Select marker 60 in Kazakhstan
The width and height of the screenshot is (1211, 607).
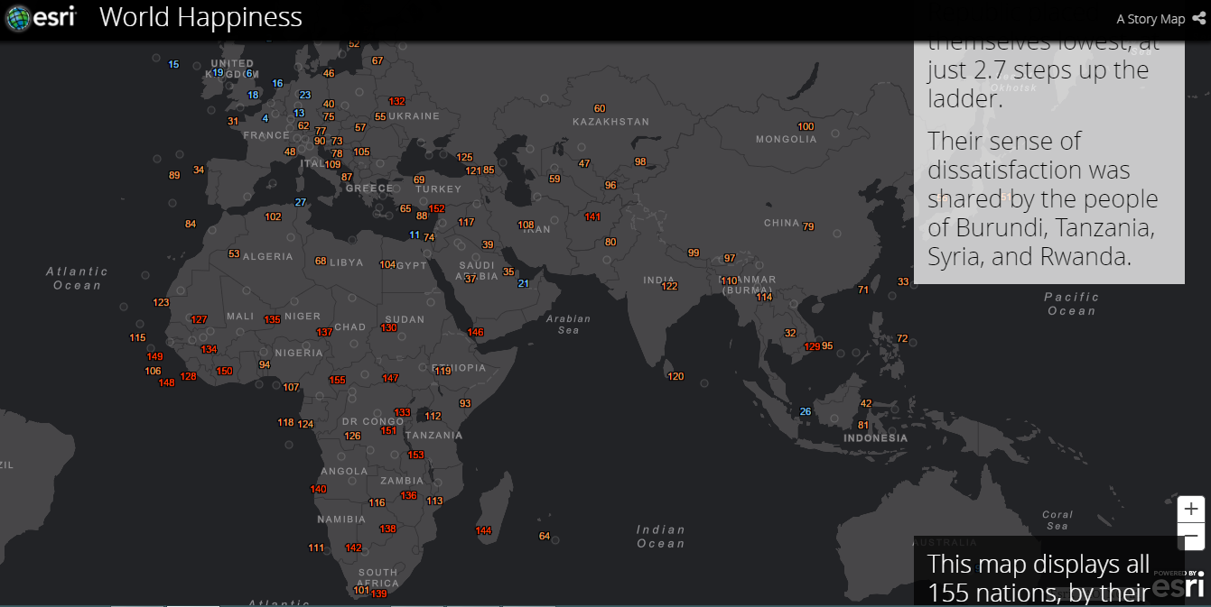point(600,109)
